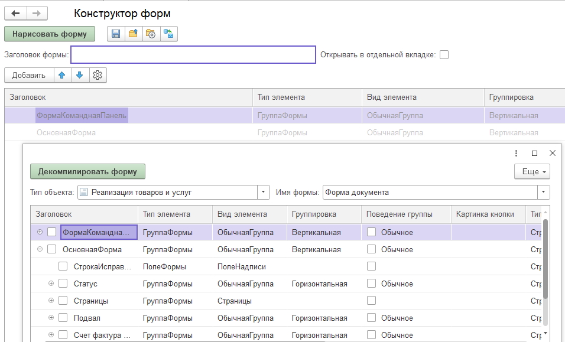Click the folder with up arrow icon
This screenshot has width=565, height=342.
[133, 34]
